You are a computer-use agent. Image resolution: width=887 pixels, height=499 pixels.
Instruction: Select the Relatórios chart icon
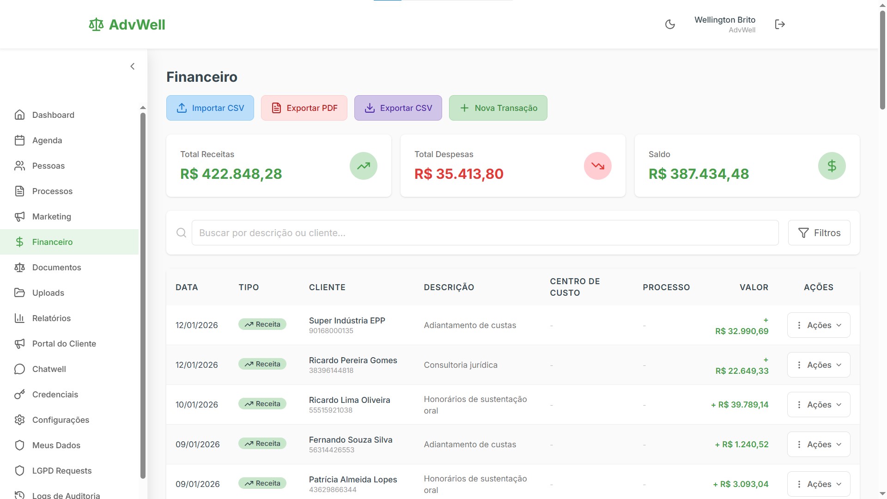pos(20,318)
